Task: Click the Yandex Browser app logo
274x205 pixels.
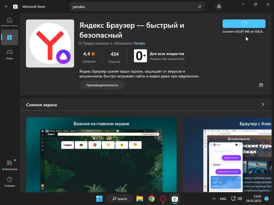Action: coord(50,44)
